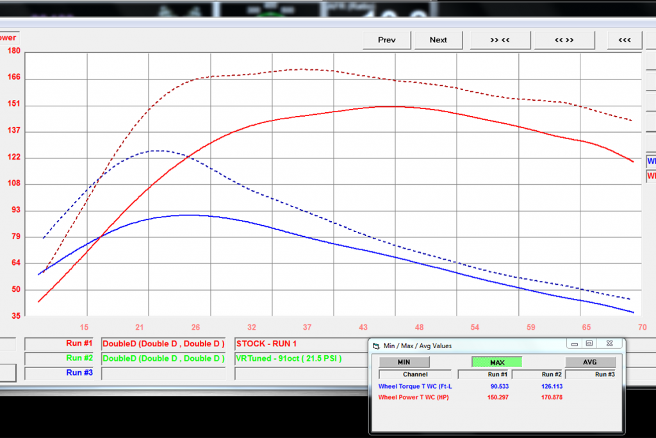656x438 pixels.
Task: Click the '<<<' scroll button
Action: (625, 40)
